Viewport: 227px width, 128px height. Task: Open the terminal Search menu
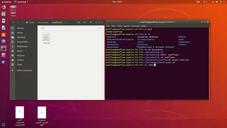click(x=127, y=26)
